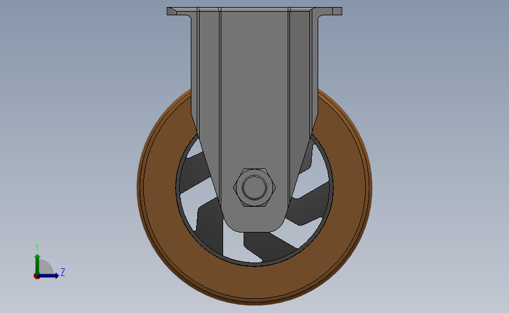Viewport: 509px width, 313px height.
Task: Click the axle bolt end inside the nut
Action: tap(254, 187)
